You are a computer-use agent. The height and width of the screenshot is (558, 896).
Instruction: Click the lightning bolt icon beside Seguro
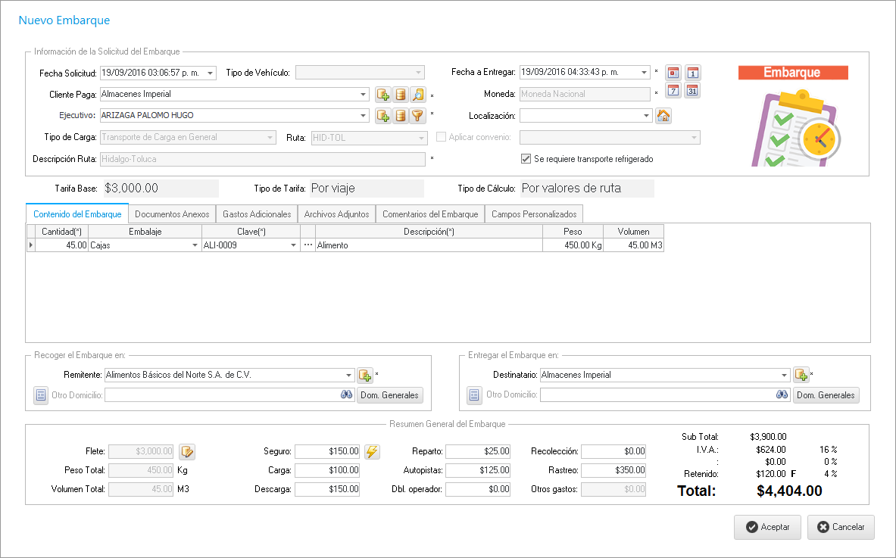pos(372,451)
